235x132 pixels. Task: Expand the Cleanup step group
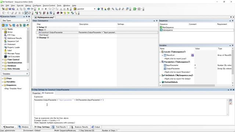click(x=37, y=37)
